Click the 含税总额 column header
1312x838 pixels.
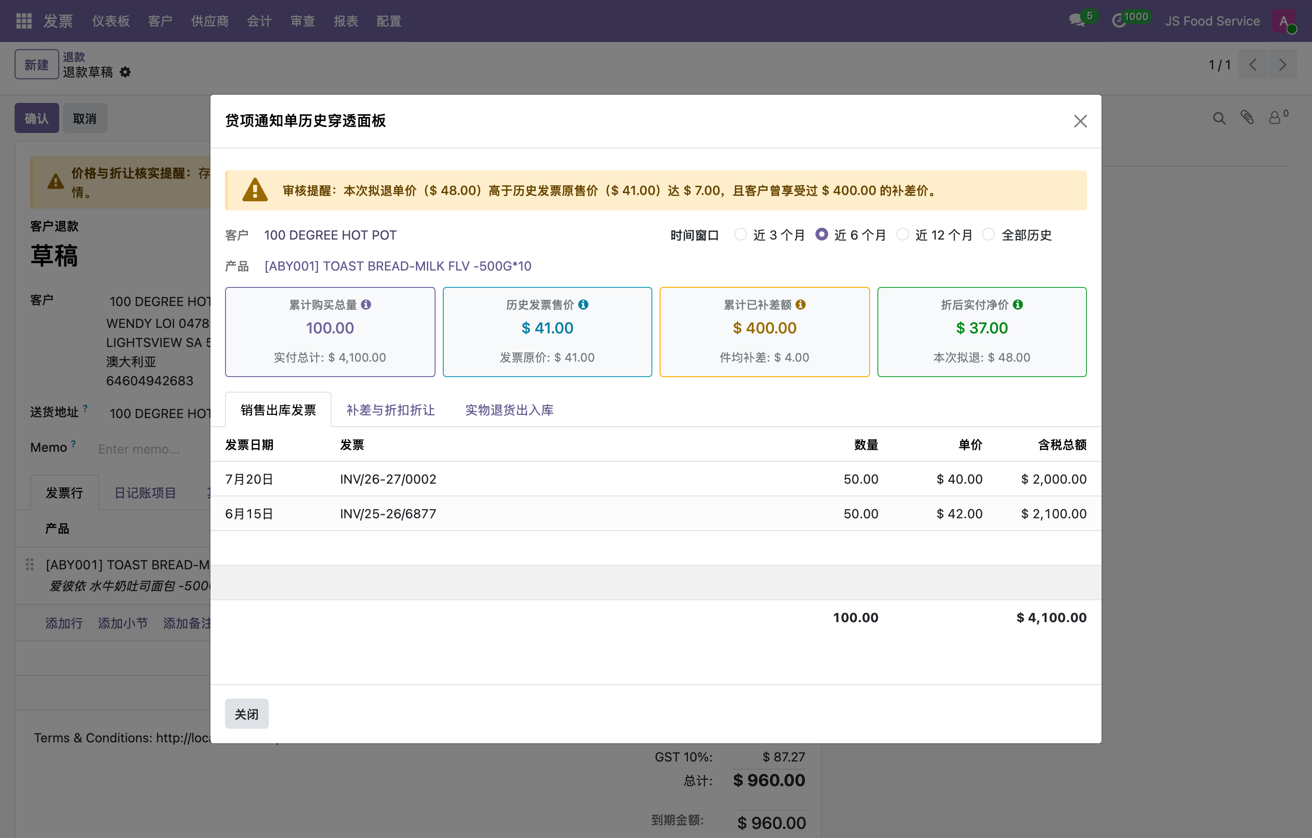point(1062,445)
